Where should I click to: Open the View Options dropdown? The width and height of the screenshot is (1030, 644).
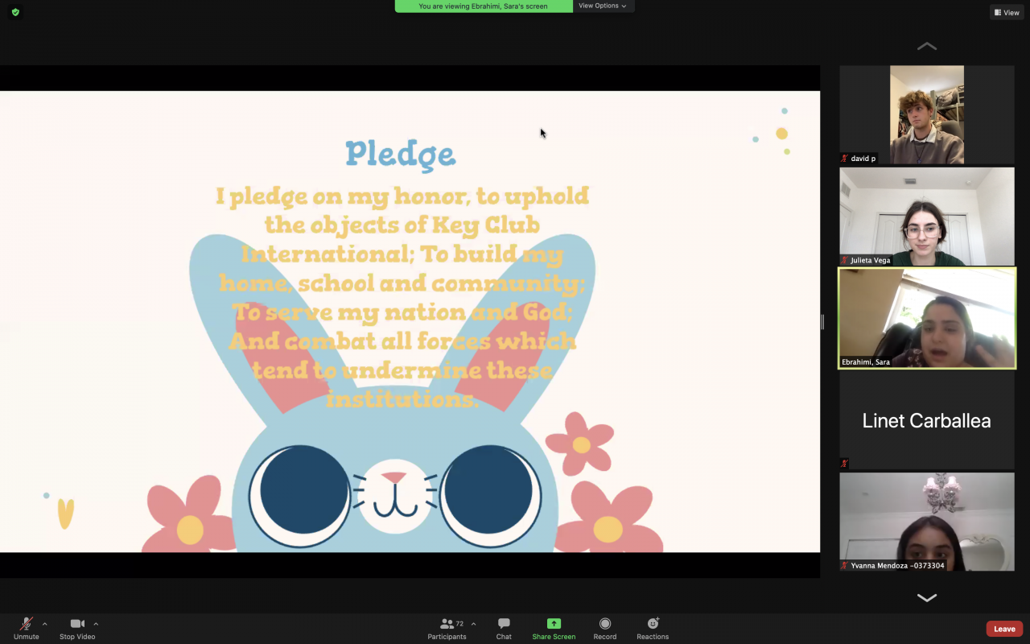pyautogui.click(x=603, y=6)
